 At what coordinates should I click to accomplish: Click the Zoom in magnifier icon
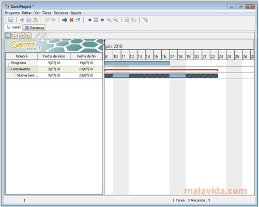click(x=116, y=20)
